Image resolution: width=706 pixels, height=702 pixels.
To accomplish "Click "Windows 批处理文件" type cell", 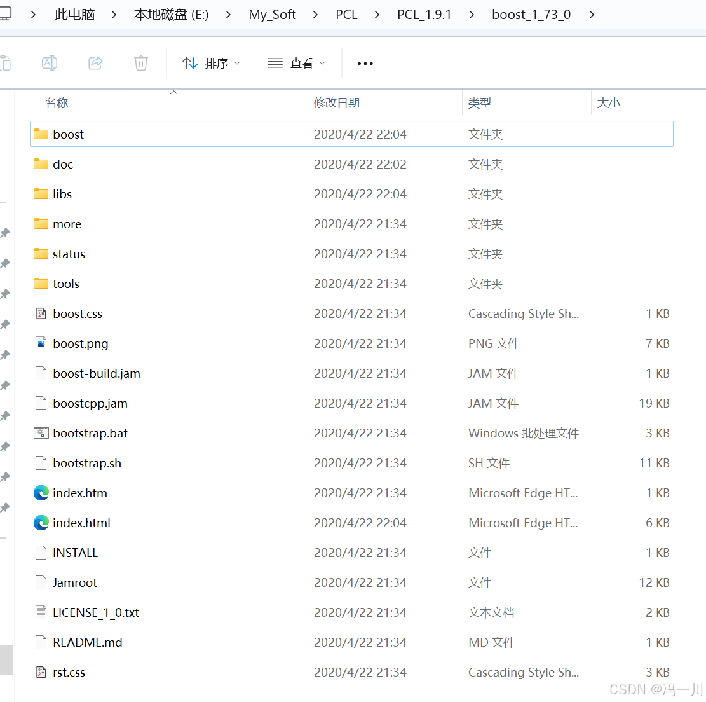I will point(523,433).
